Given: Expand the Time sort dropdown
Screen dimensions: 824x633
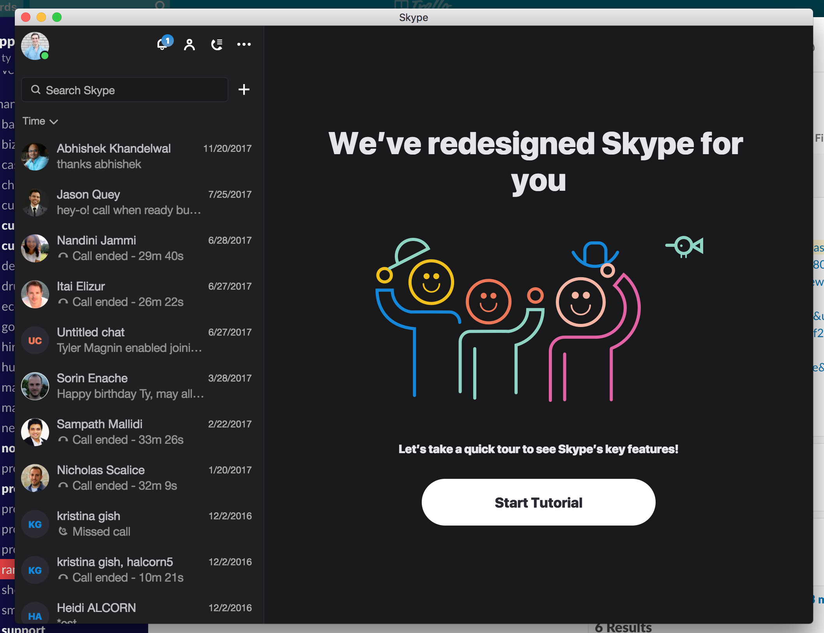Looking at the screenshot, I should click(x=40, y=121).
